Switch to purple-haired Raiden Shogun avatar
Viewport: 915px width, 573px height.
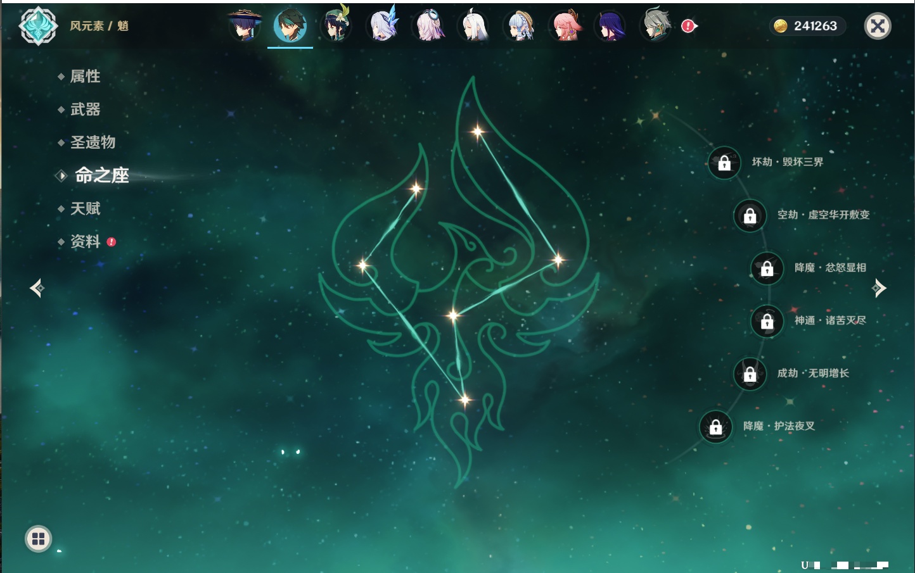click(x=611, y=26)
